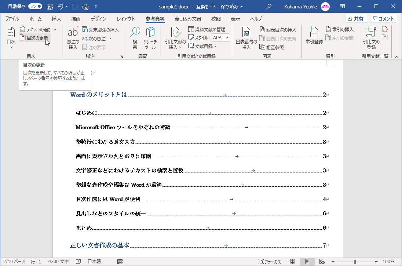402x266 pixels.
Task: Open the 脚注 group dialog launcher
Action: [121, 57]
